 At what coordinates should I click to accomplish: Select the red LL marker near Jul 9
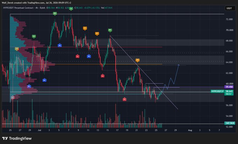(78, 56)
